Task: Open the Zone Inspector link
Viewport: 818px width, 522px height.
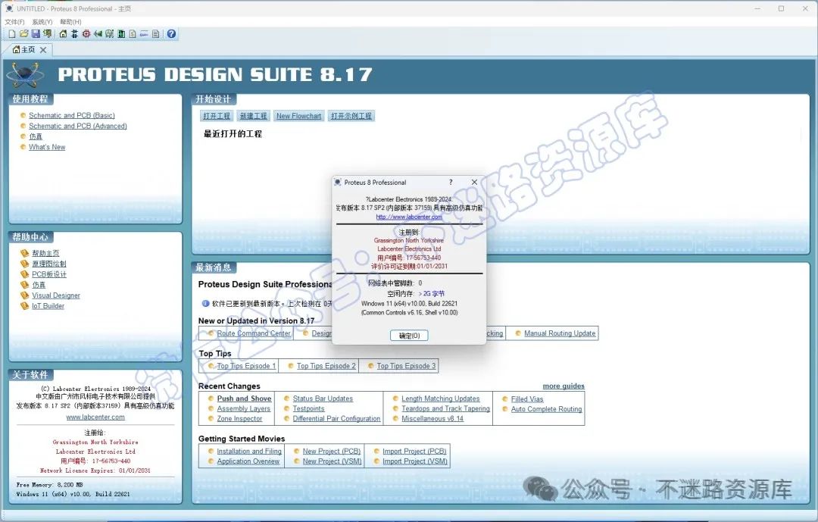Action: pos(239,419)
